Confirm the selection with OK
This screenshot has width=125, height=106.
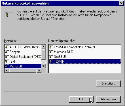pos(81,99)
